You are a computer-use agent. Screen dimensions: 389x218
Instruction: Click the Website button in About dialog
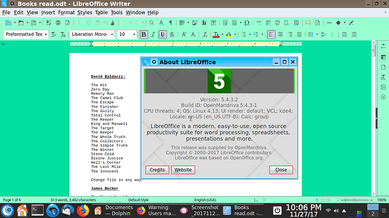[183, 170]
